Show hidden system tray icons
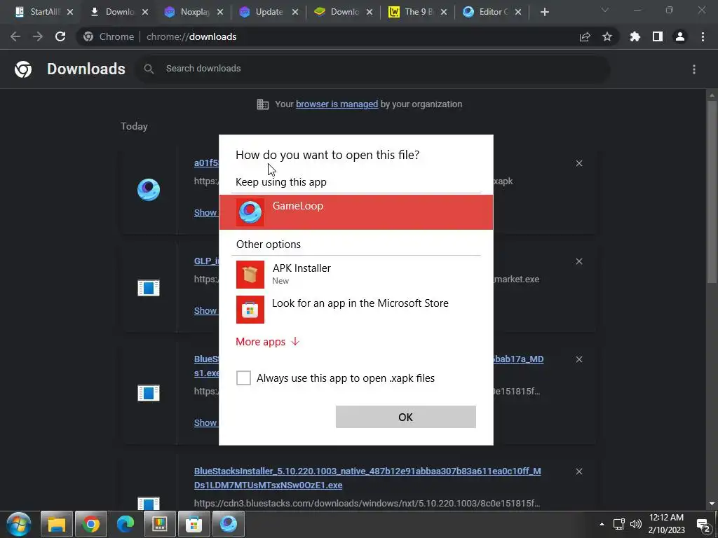 602,524
